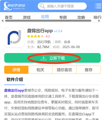This screenshot has height=120, width=102.
Task: Click the nav scrollbar right arrow
Action: click(99, 21)
